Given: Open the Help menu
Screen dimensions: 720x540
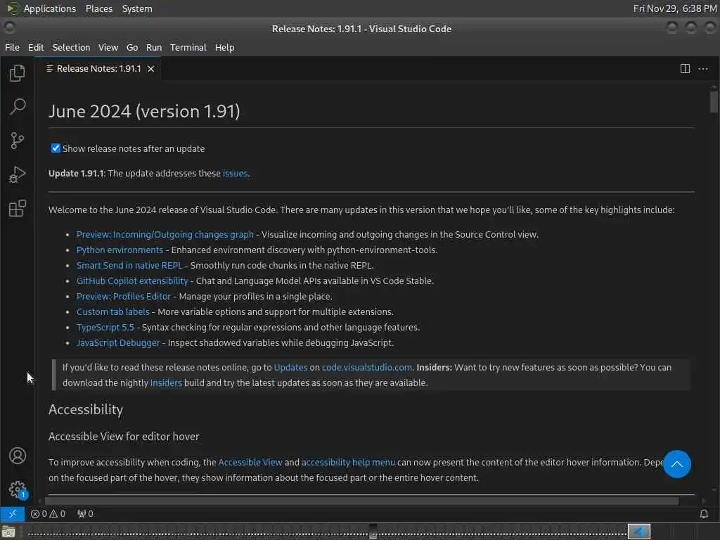Looking at the screenshot, I should (x=224, y=47).
